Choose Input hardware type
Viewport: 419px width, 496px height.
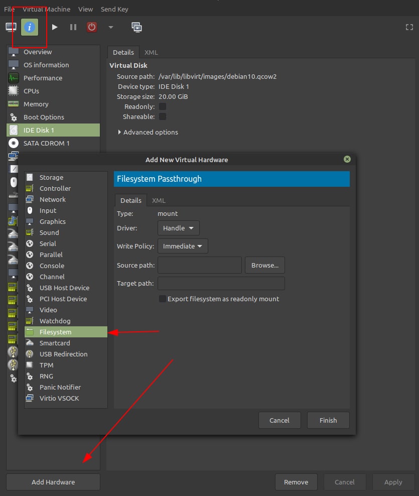click(66, 211)
